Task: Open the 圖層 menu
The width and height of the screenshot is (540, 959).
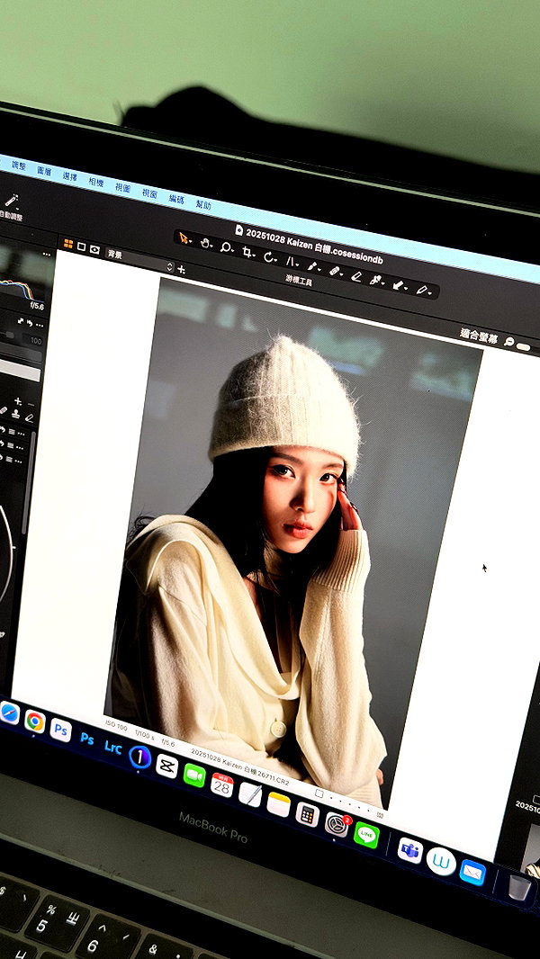Action: point(45,171)
